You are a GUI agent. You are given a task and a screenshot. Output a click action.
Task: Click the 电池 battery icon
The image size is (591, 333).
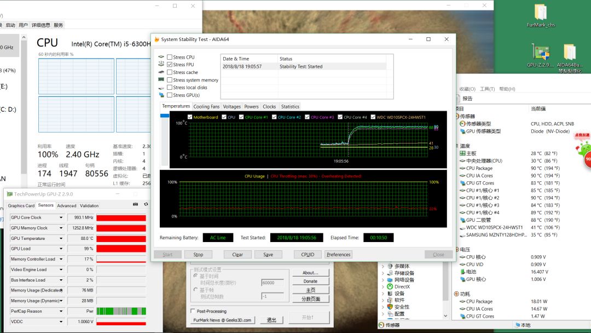coord(462,272)
